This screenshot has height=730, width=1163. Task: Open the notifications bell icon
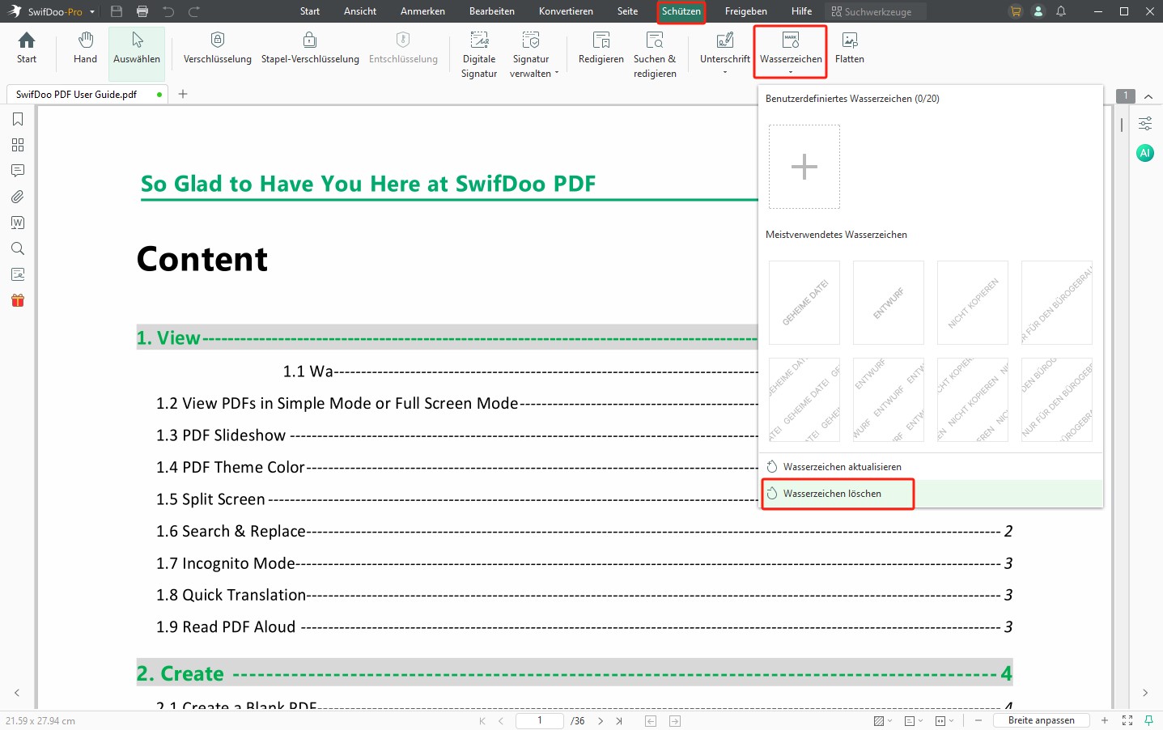coord(1061,11)
